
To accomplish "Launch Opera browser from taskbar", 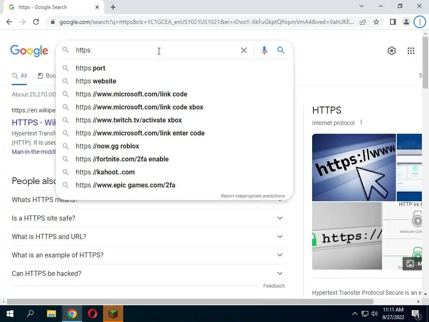I will pyautogui.click(x=93, y=314).
